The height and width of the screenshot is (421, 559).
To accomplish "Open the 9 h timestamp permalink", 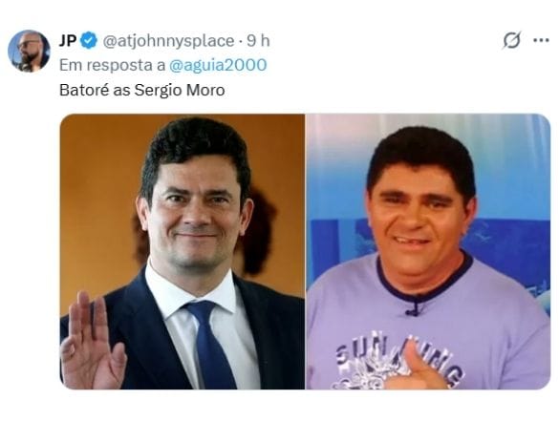I will [258, 41].
